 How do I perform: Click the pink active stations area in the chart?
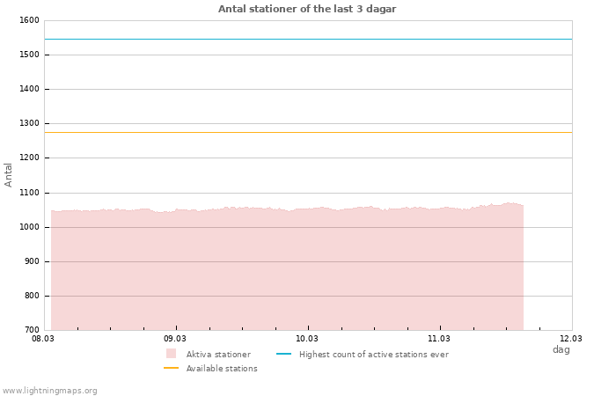click(287, 273)
